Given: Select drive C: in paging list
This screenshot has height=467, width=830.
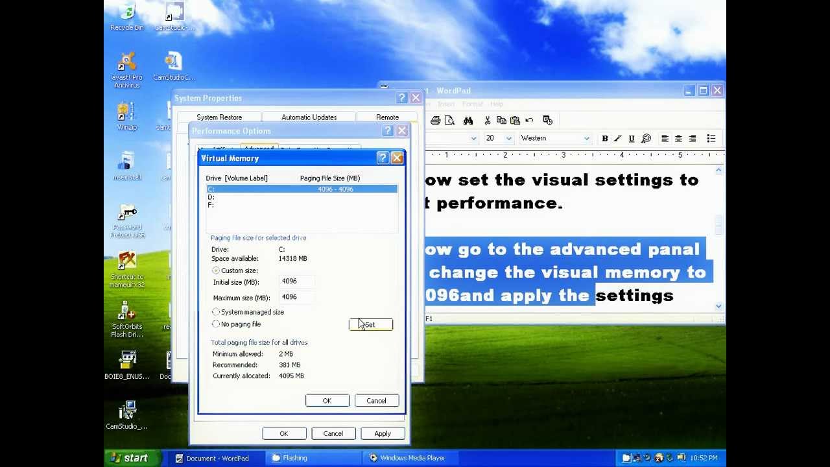Looking at the screenshot, I should tap(302, 189).
